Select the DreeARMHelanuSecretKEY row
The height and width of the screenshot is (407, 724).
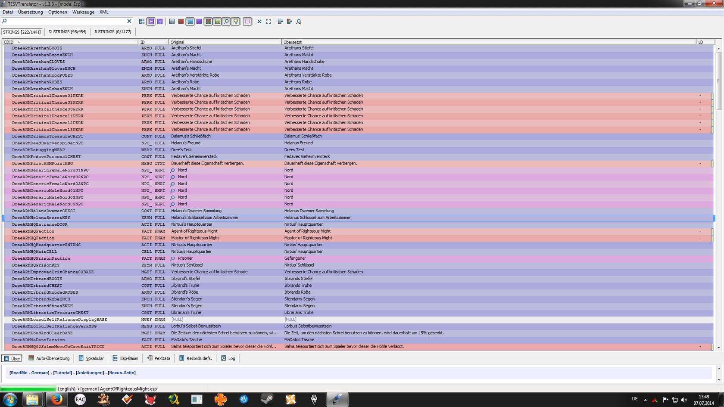coord(41,218)
